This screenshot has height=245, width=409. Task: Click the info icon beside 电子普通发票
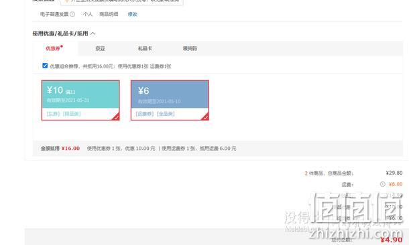[72, 14]
